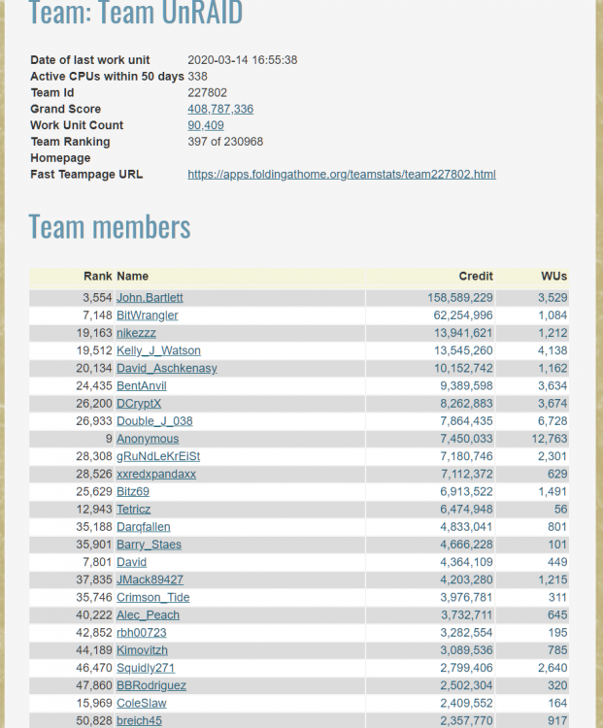The height and width of the screenshot is (728, 603).
Task: Open the DCryptX member link
Action: pos(139,404)
